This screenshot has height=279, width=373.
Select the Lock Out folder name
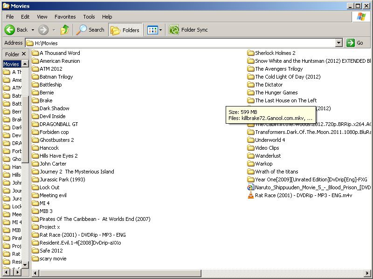[49, 187]
